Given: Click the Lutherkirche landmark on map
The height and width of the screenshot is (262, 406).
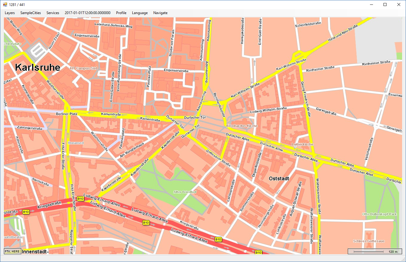Looking at the screenshot, I should [302, 144].
